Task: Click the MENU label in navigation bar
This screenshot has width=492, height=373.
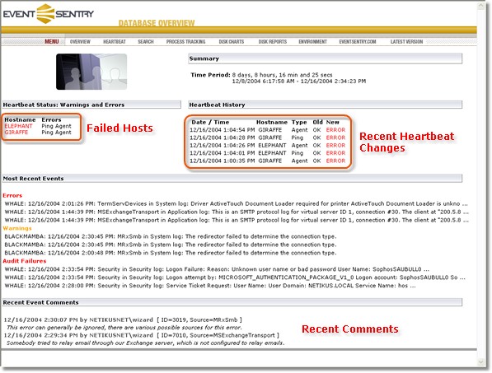Action: (52, 42)
